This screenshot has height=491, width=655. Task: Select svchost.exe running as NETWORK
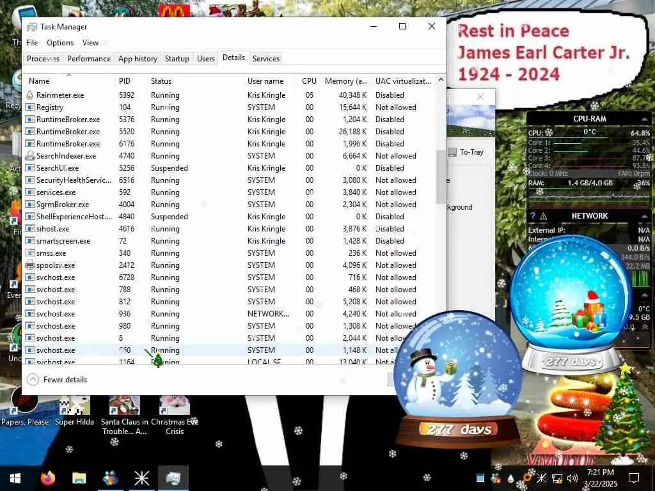click(229, 313)
